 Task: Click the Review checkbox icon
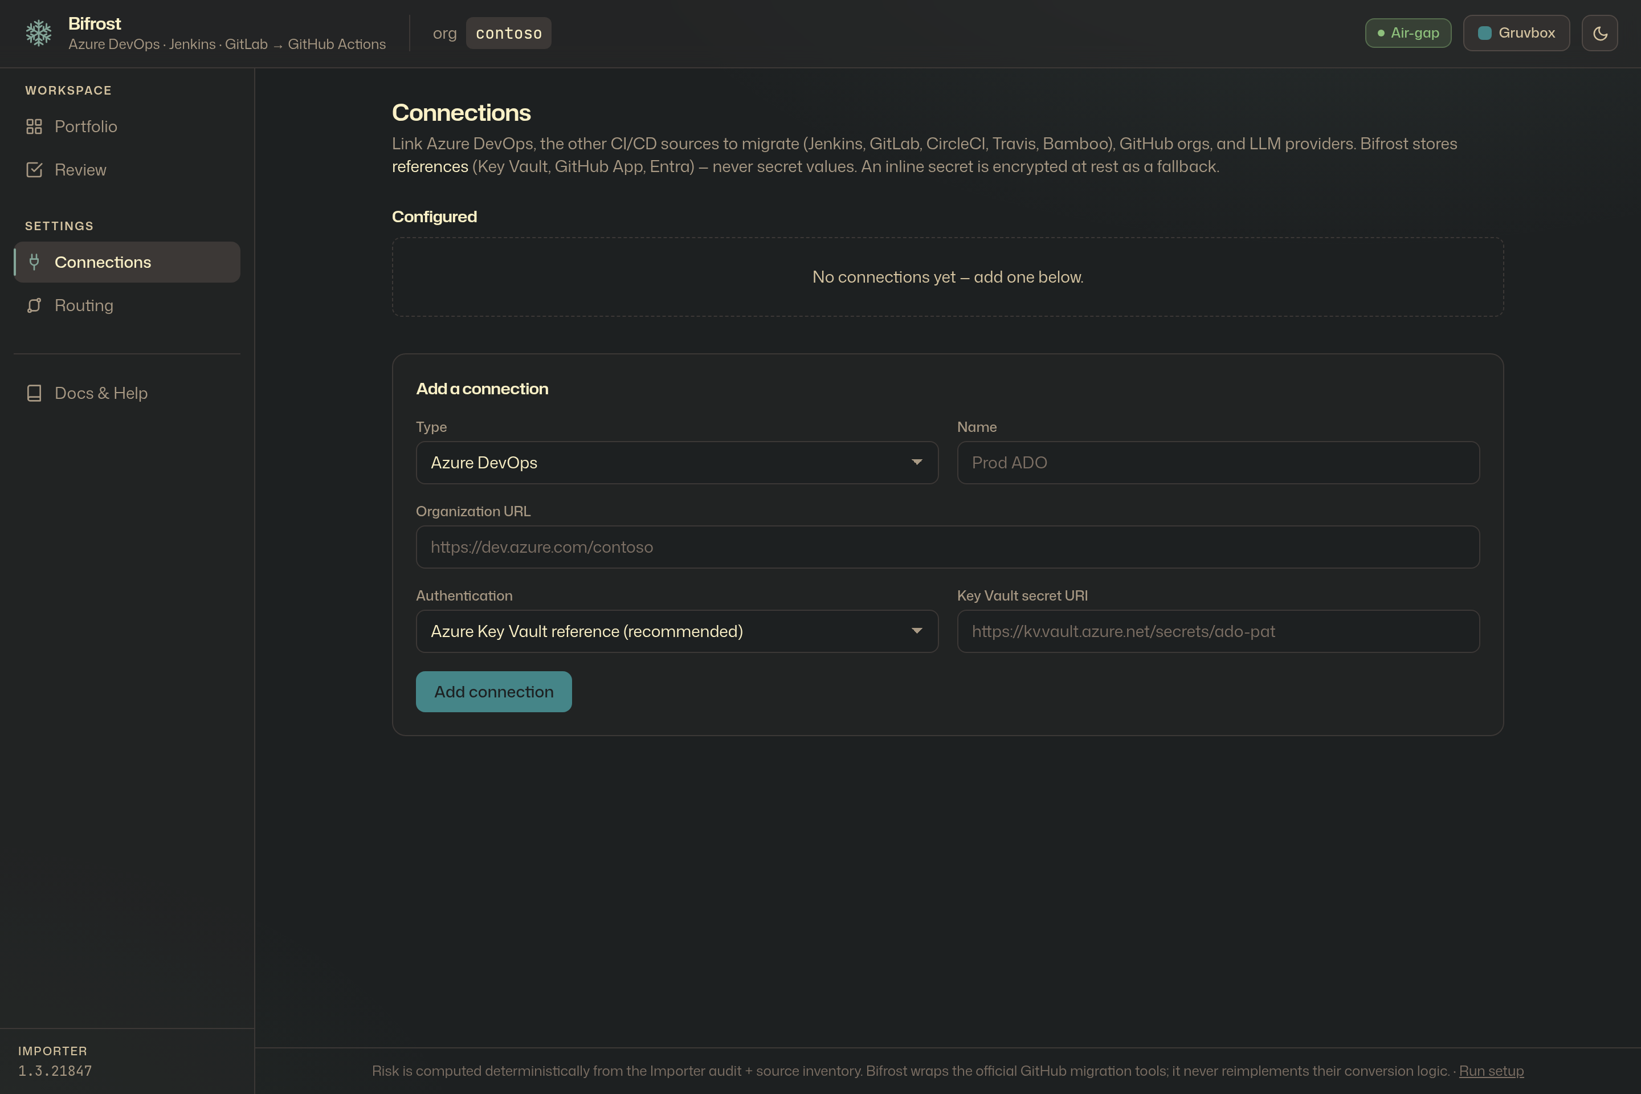coord(34,170)
